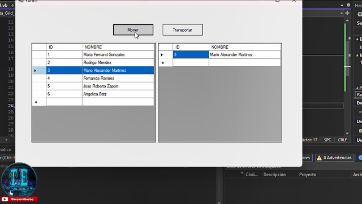This screenshot has height=204, width=362.
Task: Click the left grid NOMBRE column header
Action: pyautogui.click(x=118, y=47)
